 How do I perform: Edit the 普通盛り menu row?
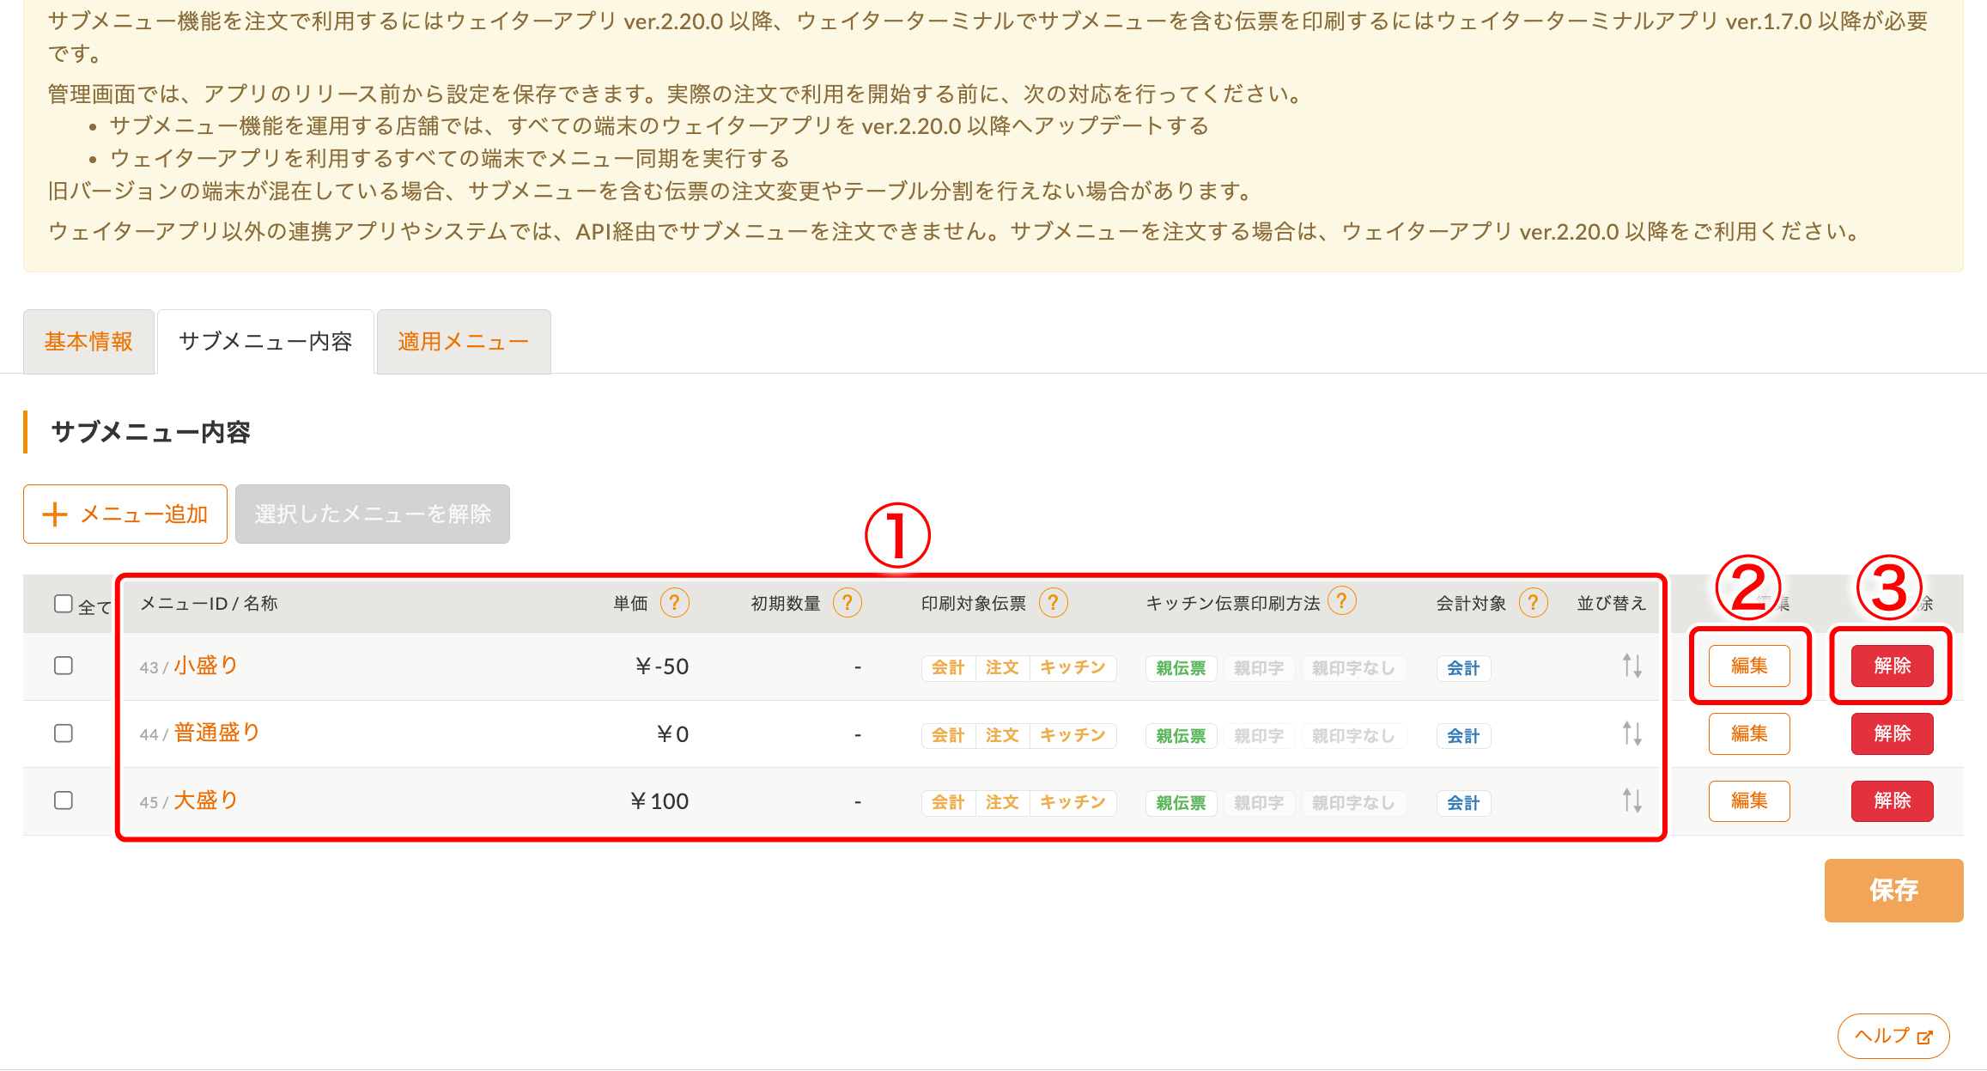(x=1749, y=733)
